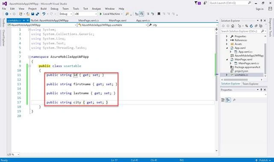Toggle Show All Files in Solution Explorer
274x162 pixels.
[x=261, y=26]
